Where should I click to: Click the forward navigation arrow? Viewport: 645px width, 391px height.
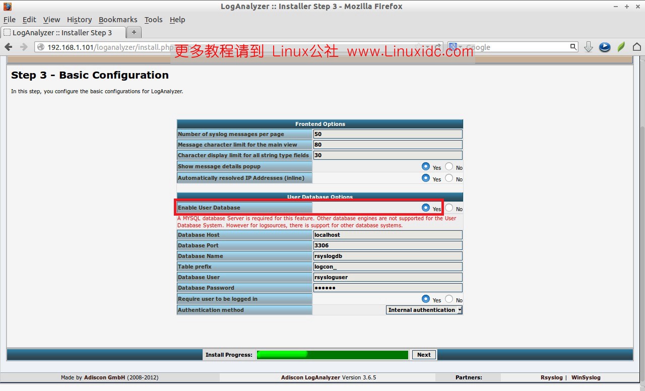23,46
